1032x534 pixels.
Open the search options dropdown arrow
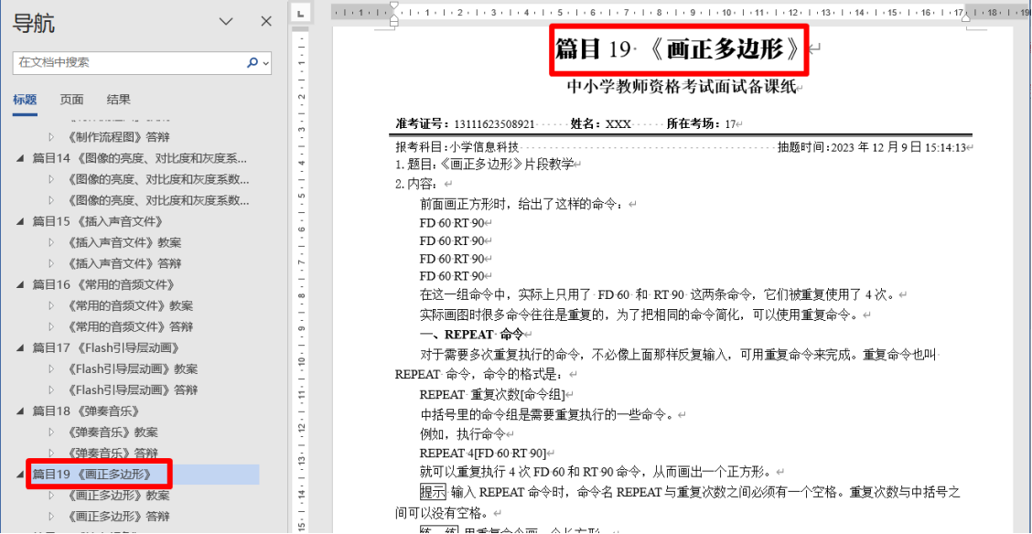point(266,63)
